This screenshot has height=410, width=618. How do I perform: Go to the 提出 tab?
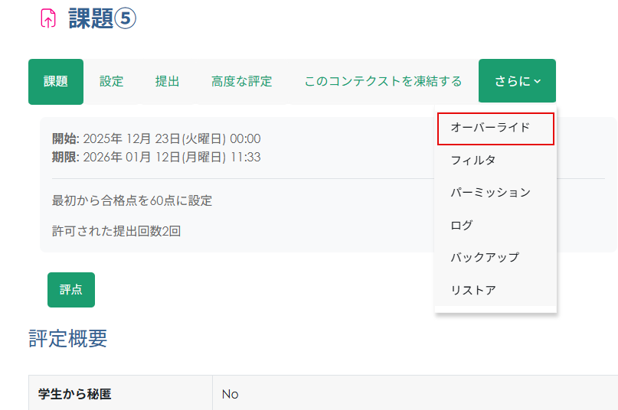pyautogui.click(x=167, y=81)
